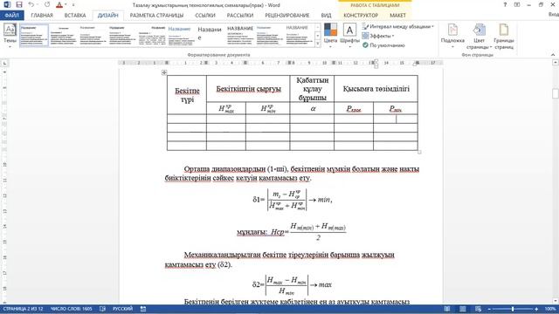
Task: Open the КОНСТРУКТОР table tools tab
Action: tap(361, 16)
